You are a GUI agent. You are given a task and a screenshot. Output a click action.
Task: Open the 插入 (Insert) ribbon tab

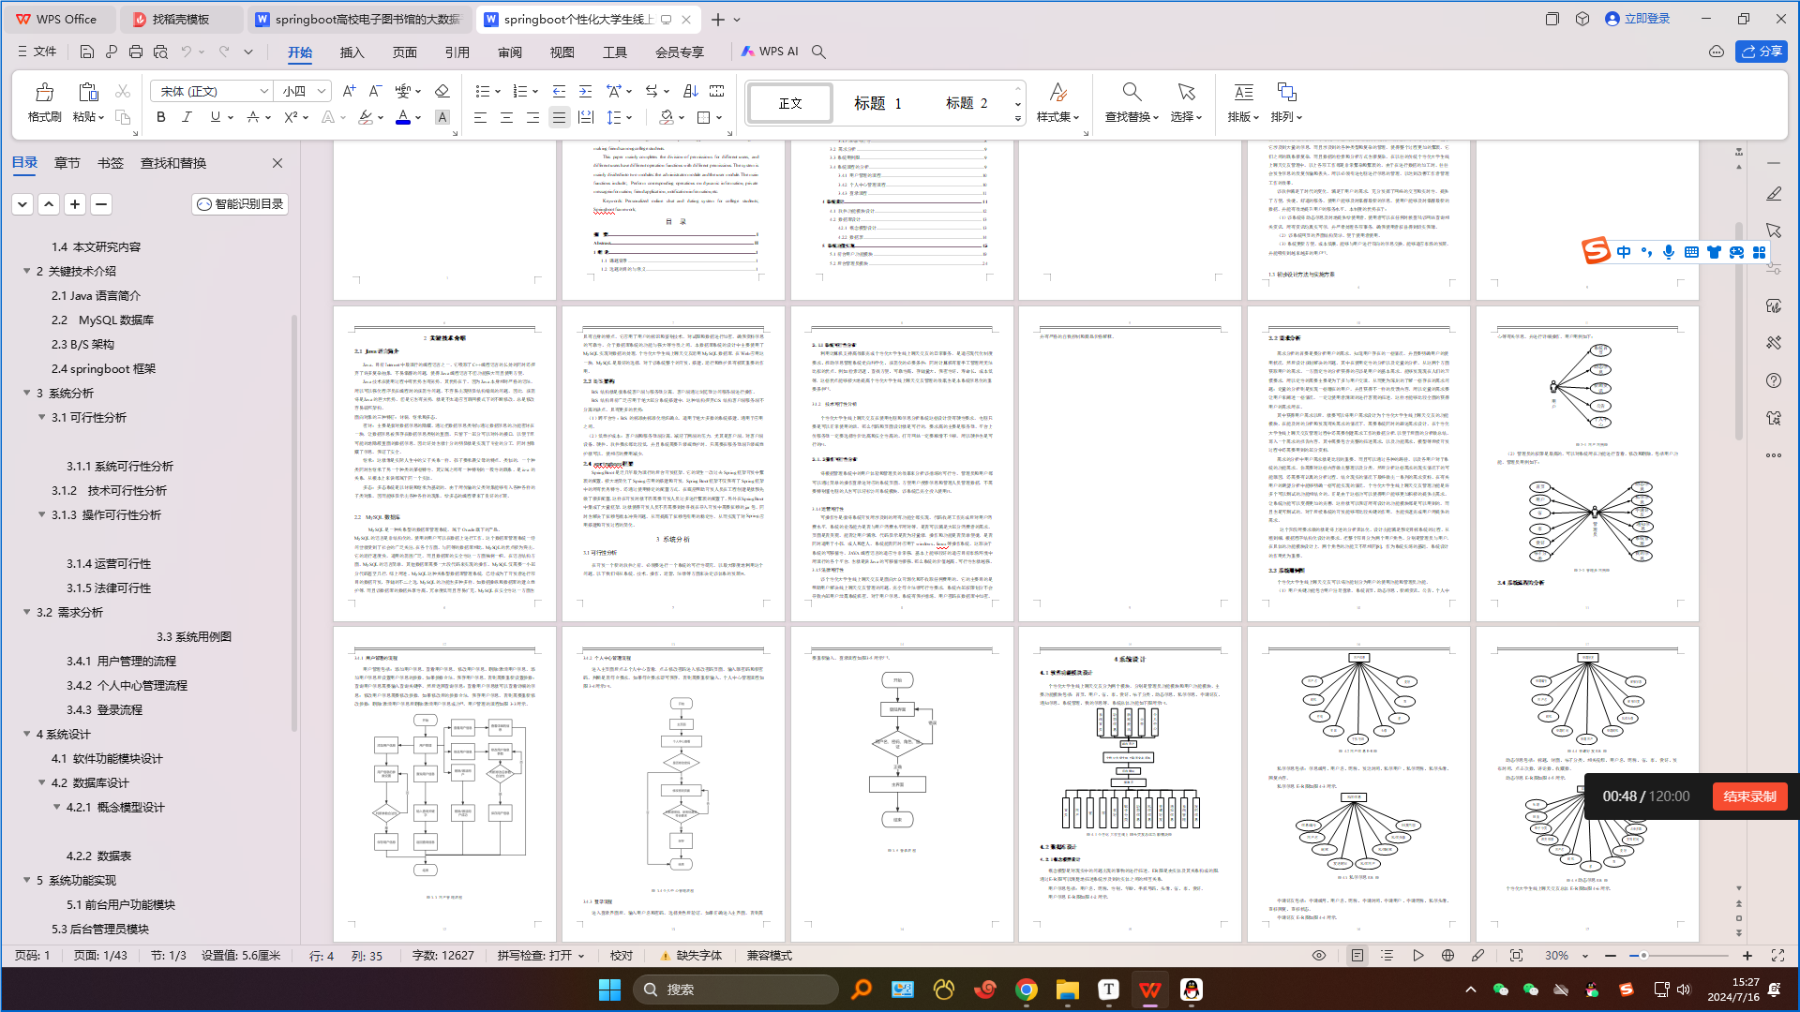click(352, 52)
